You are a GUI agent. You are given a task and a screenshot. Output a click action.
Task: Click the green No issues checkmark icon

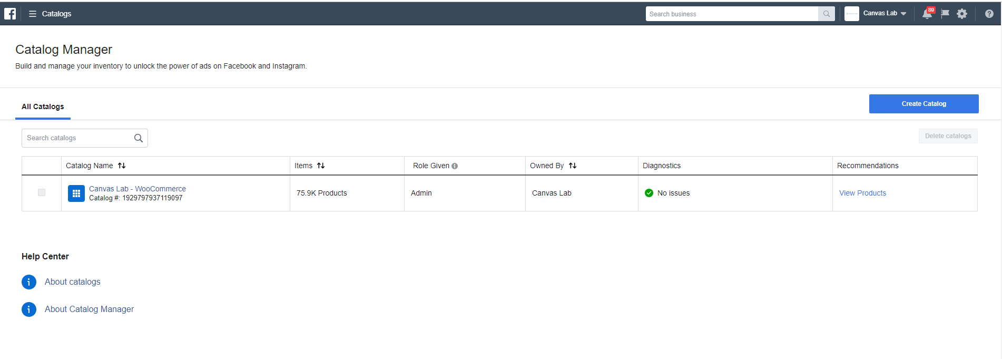[x=649, y=193]
